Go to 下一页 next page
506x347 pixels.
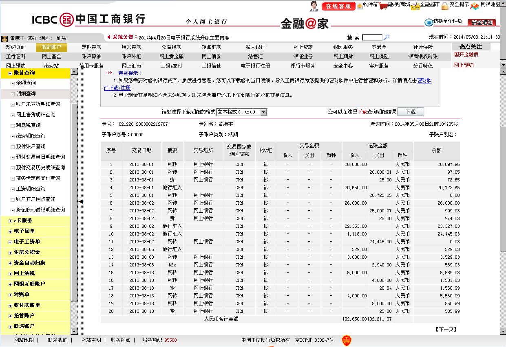point(446,330)
